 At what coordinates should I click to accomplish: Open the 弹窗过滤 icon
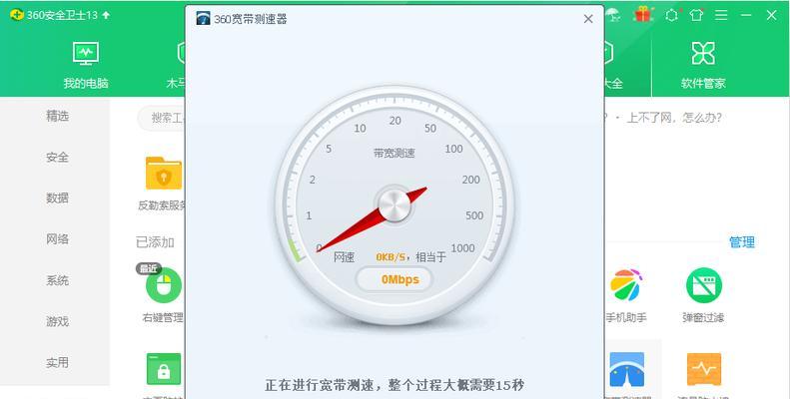(704, 285)
